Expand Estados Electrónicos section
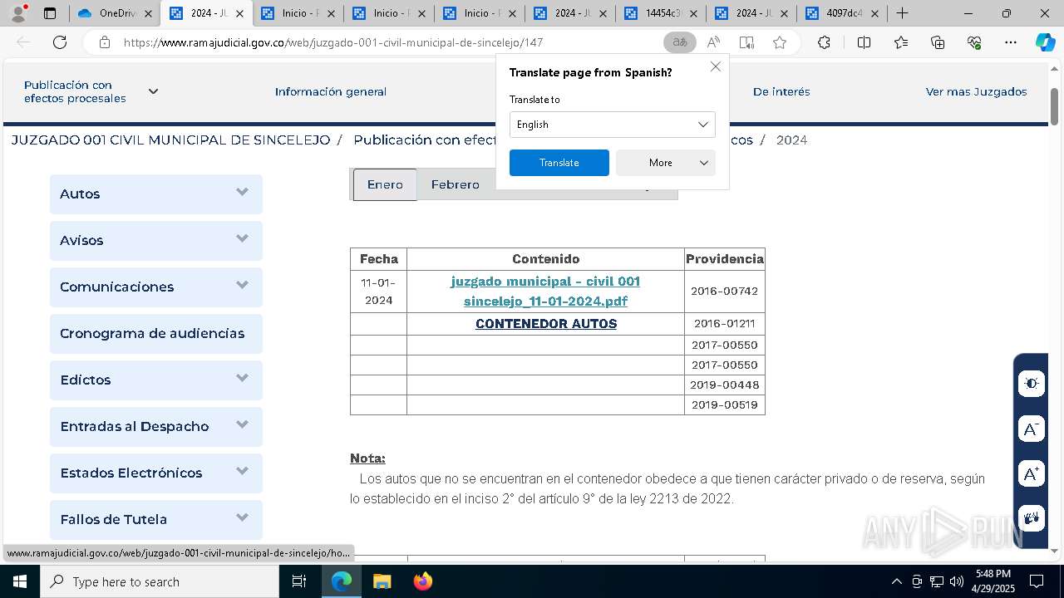 tap(156, 473)
